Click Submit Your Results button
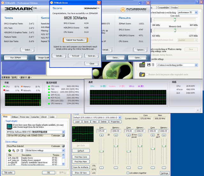The width and height of the screenshot is (204, 176). click(76, 40)
